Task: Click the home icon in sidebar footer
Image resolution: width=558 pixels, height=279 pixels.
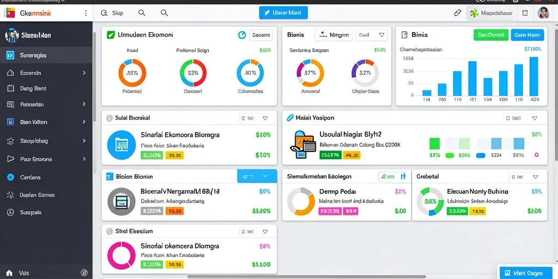Action: [9, 273]
